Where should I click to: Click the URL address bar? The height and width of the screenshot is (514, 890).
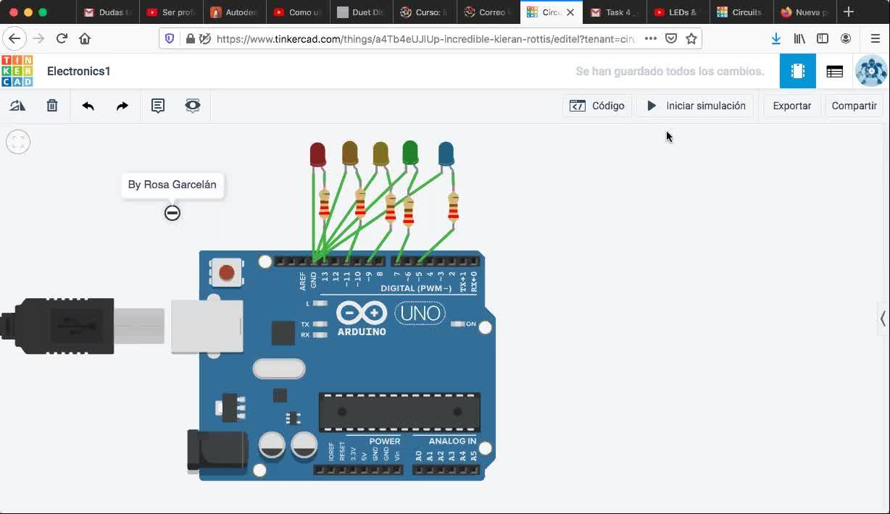coord(424,39)
